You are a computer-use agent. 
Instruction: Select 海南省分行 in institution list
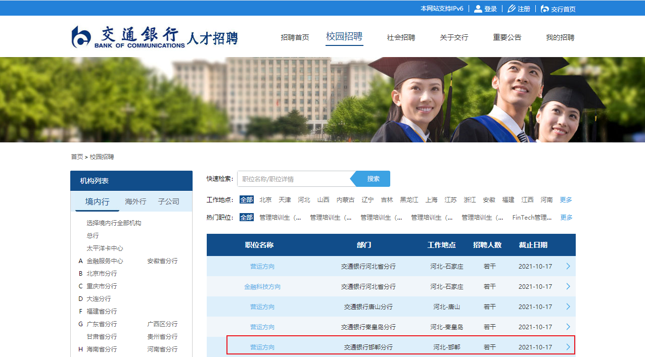click(x=102, y=349)
